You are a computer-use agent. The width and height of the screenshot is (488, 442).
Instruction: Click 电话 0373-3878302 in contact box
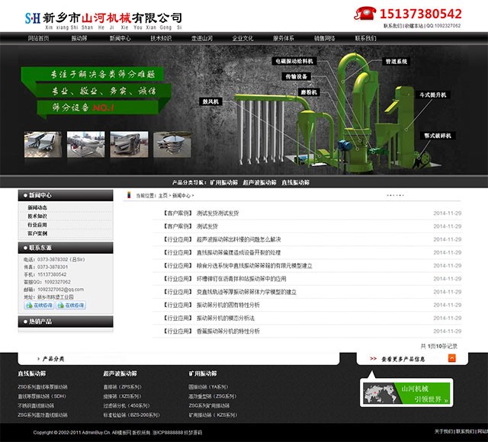tap(54, 259)
